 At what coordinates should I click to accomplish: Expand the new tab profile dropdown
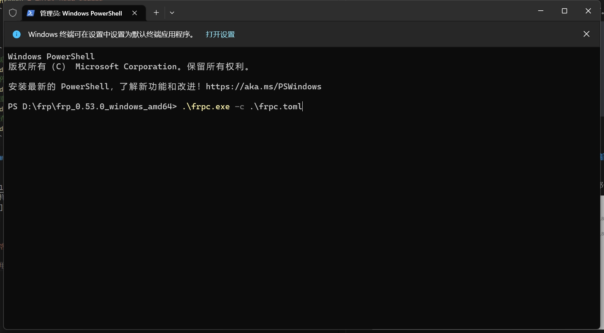(x=172, y=13)
